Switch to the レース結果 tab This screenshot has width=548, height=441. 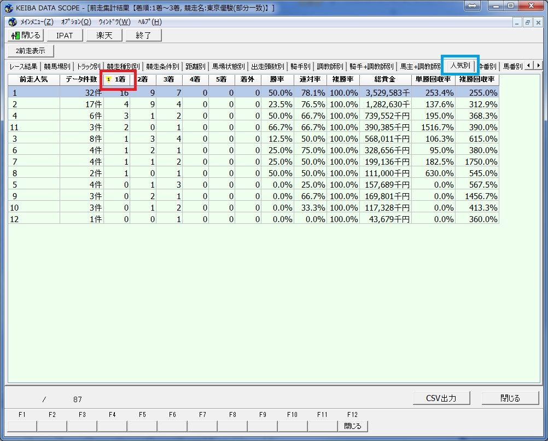[24, 66]
